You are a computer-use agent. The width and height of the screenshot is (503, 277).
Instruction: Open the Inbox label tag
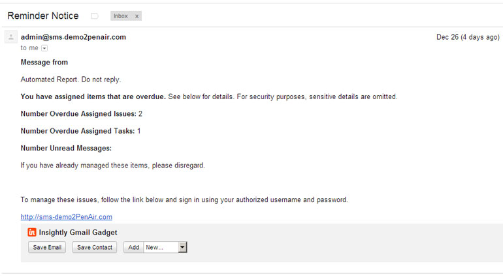click(121, 16)
